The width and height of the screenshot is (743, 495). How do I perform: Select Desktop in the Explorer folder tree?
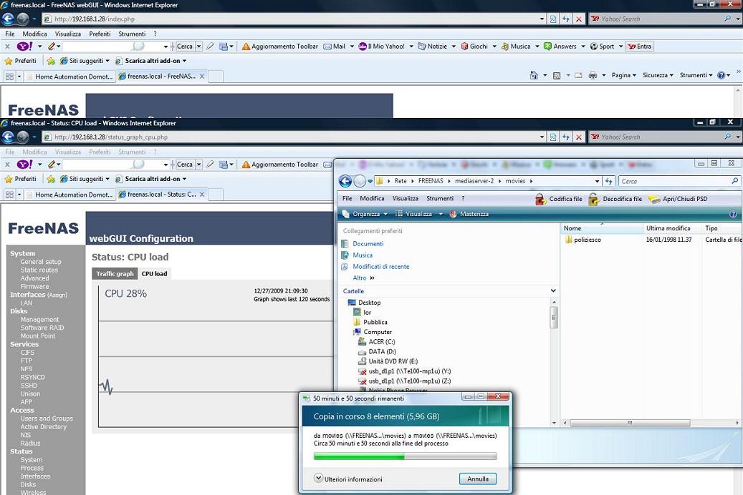tap(364, 303)
